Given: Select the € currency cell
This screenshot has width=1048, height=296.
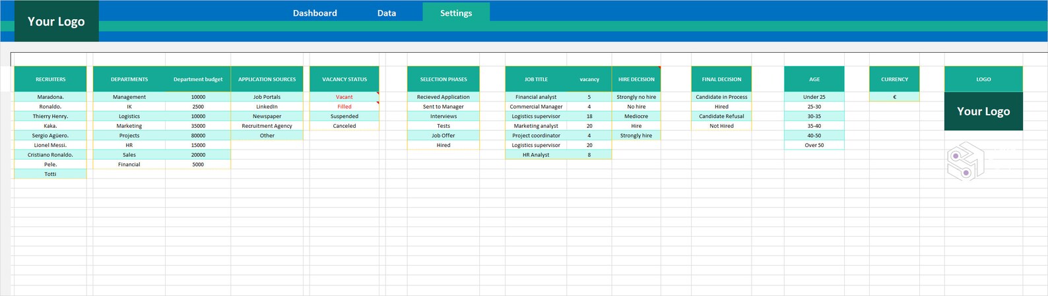Looking at the screenshot, I should [x=894, y=97].
